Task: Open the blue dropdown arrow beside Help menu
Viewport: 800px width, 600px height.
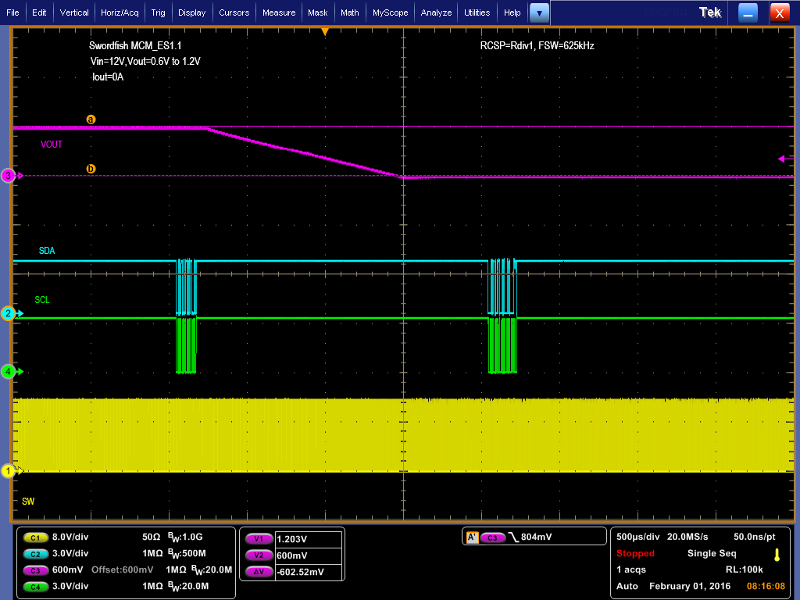Action: tap(540, 12)
